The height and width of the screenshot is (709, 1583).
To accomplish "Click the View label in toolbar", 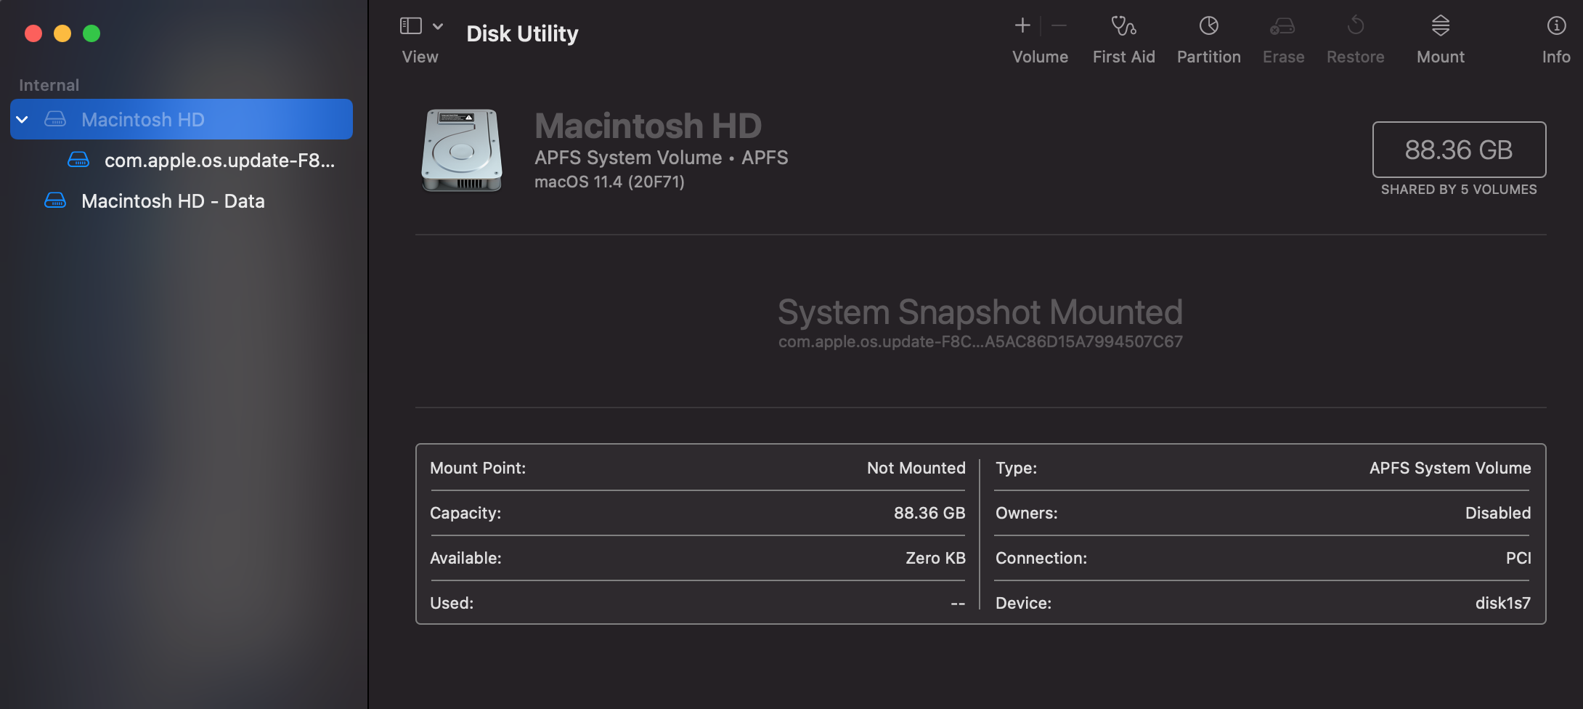I will pyautogui.click(x=420, y=57).
